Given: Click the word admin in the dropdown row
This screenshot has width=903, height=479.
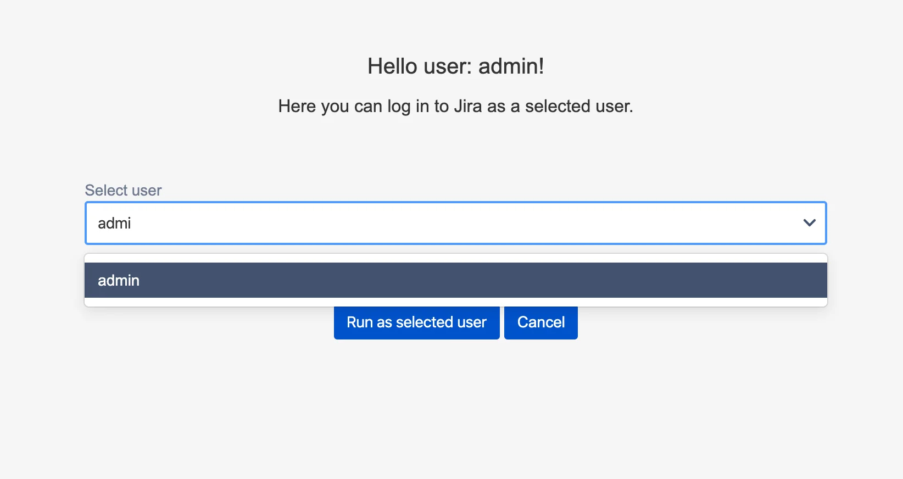Looking at the screenshot, I should coord(119,280).
